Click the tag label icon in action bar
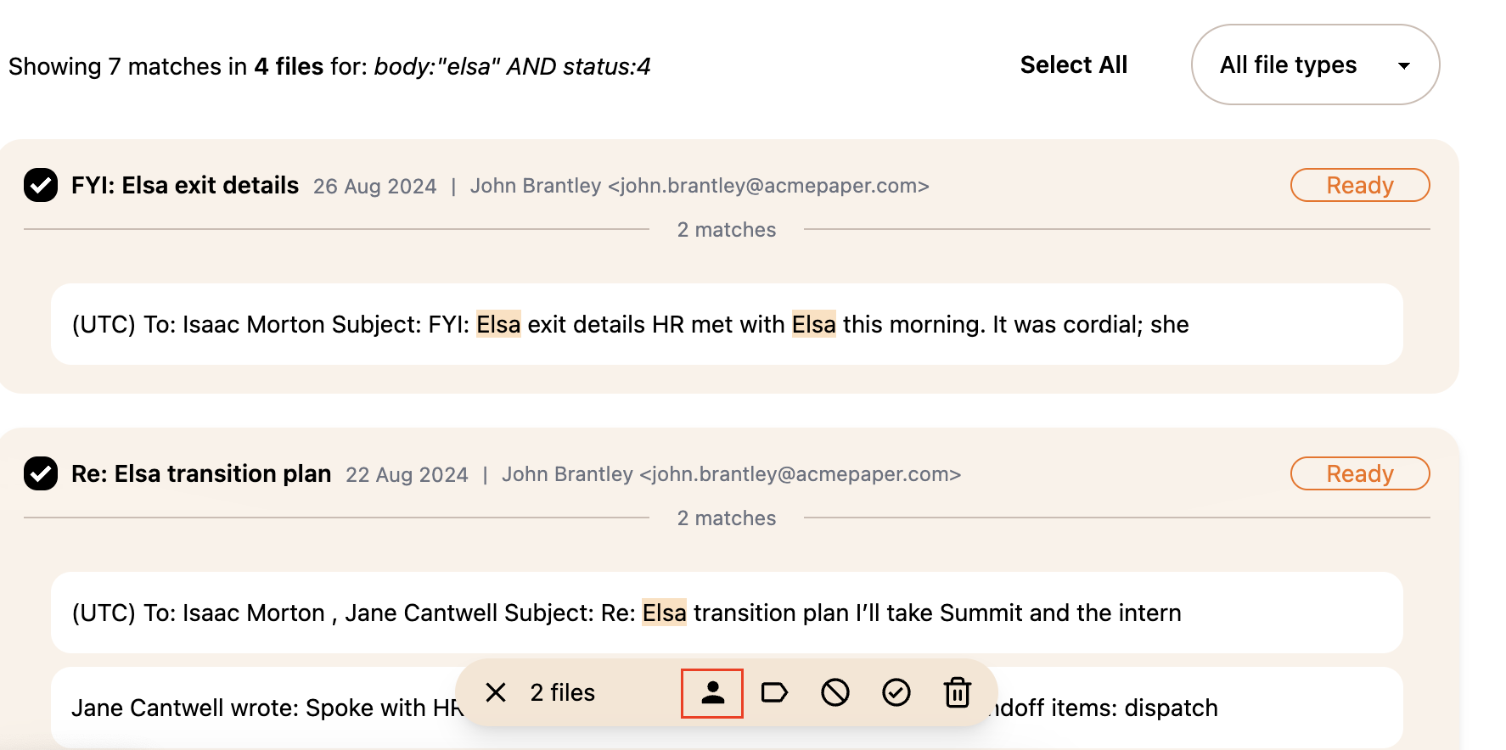This screenshot has height=750, width=1506. pyautogui.click(x=774, y=693)
